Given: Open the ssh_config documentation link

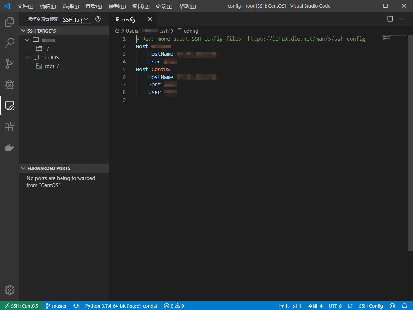Looking at the screenshot, I should click(306, 39).
